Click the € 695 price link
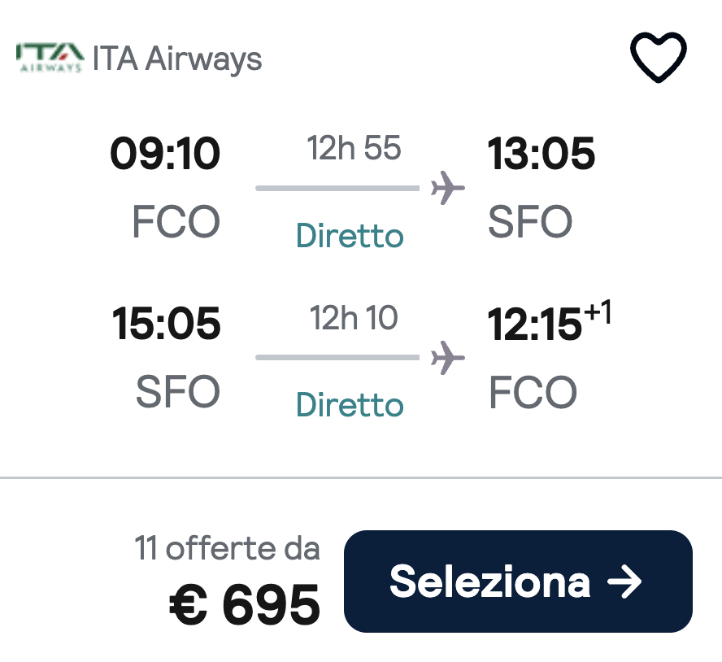The image size is (722, 662). pyautogui.click(x=244, y=602)
